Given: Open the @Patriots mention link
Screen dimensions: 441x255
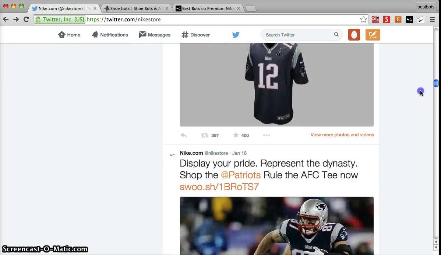Looking at the screenshot, I should 241,175.
